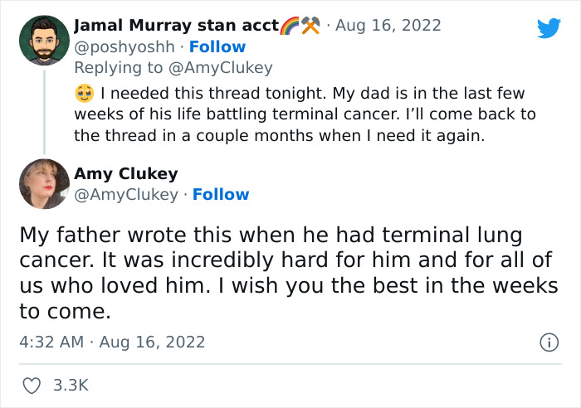Click the 'My father wrote this' tweet text
The image size is (581, 408).
288,274
